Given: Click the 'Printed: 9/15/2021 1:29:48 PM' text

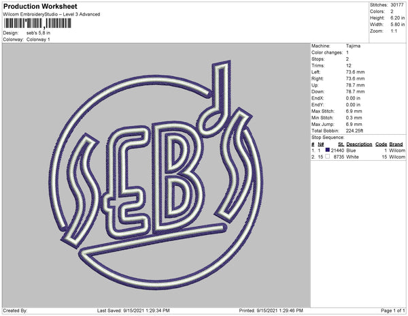Looking at the screenshot, I should pyautogui.click(x=271, y=311).
